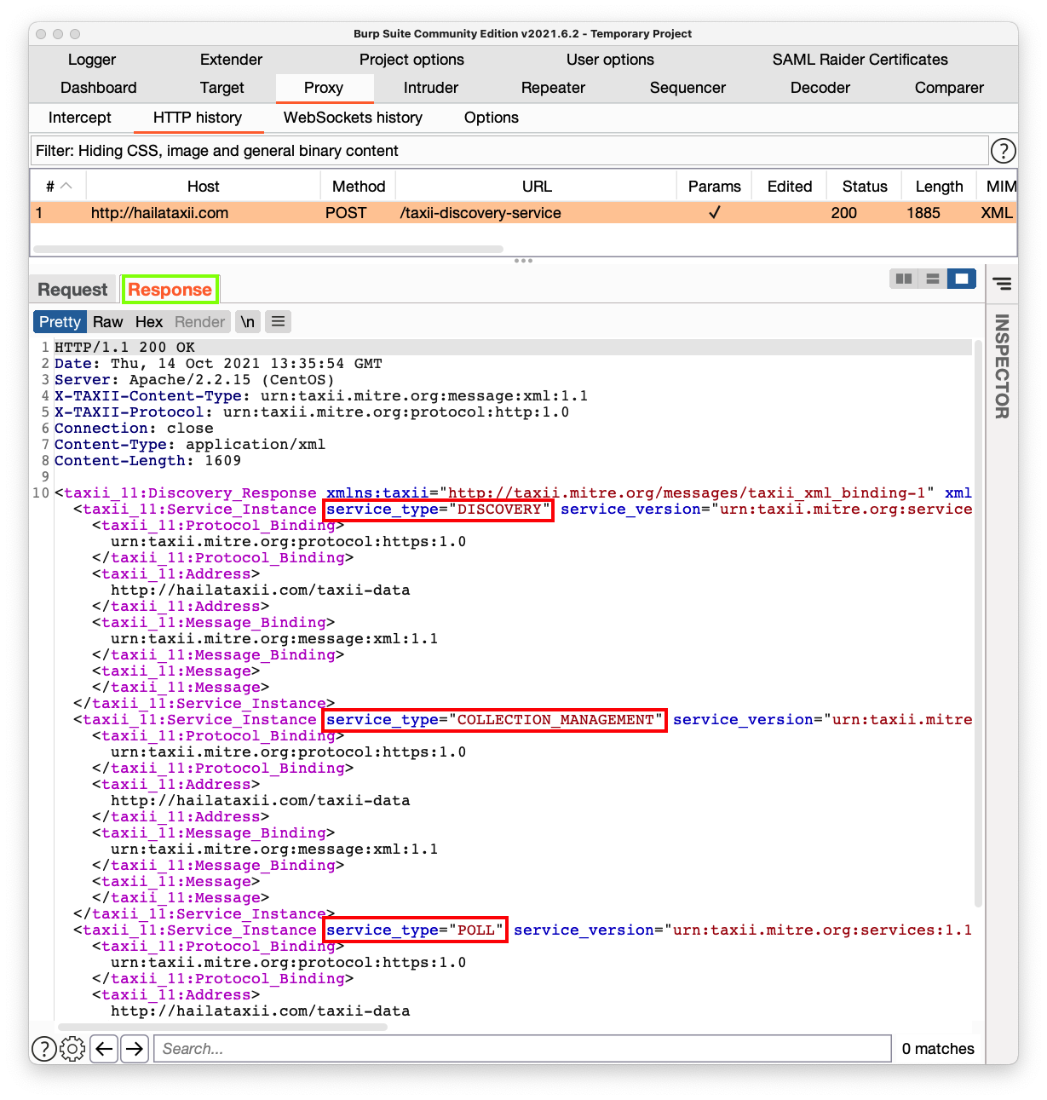Select side-by-side layout view icon
This screenshot has height=1100, width=1047.
(x=904, y=279)
